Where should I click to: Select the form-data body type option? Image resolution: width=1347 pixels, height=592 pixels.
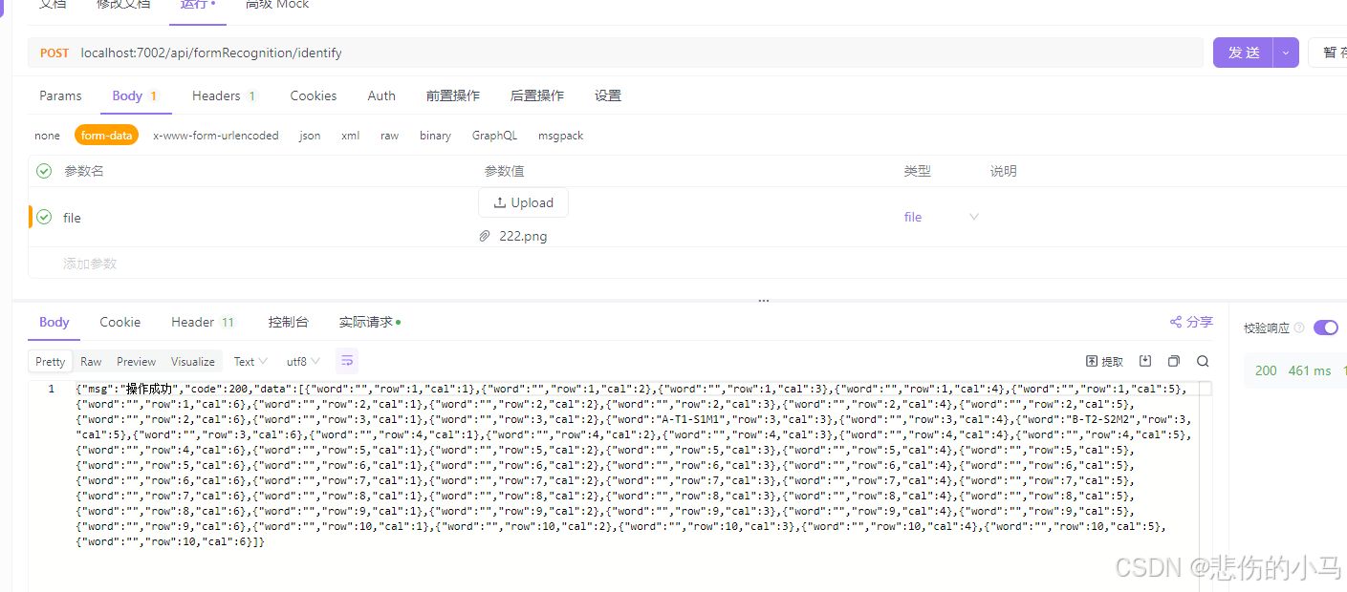[106, 135]
